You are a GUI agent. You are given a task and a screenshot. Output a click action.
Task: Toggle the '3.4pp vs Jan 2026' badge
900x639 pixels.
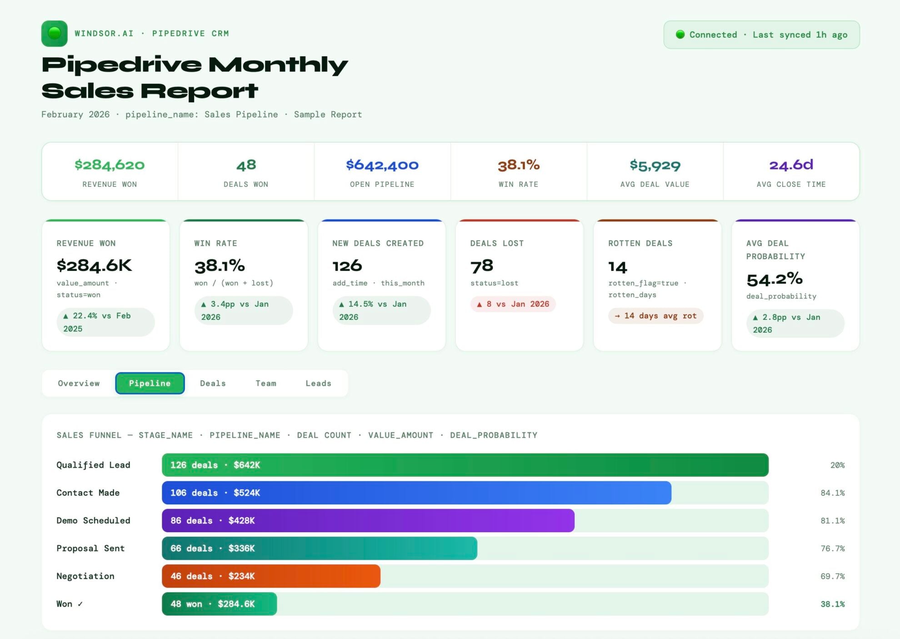pos(243,310)
